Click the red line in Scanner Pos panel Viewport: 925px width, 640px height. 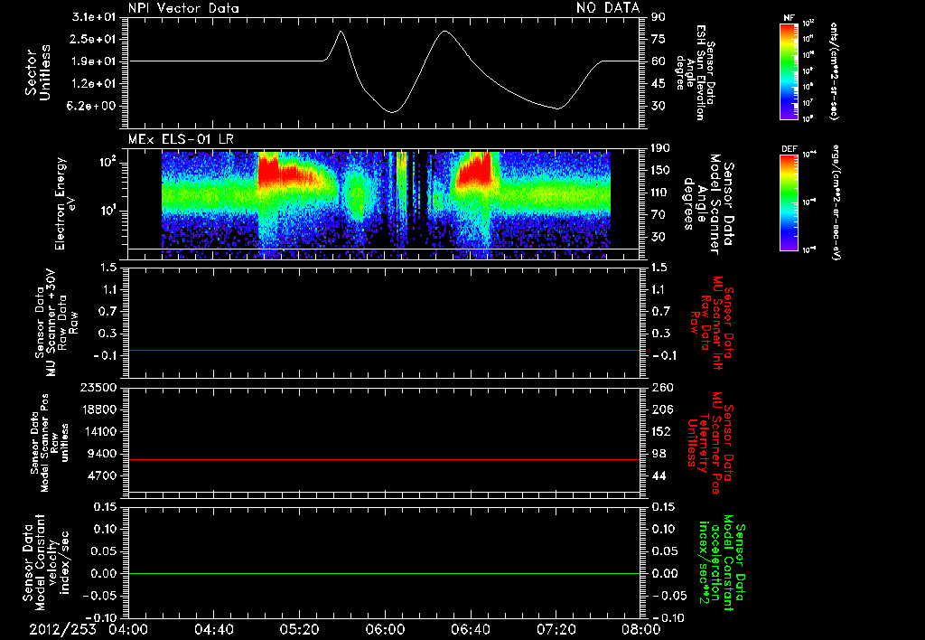[384, 459]
